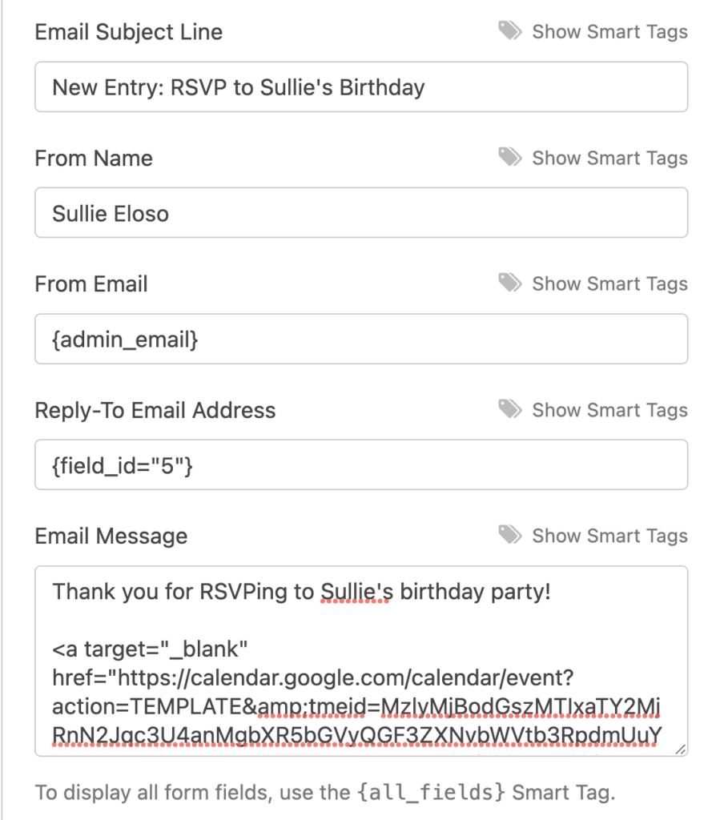The width and height of the screenshot is (712, 820).
Task: Click the tag icon beside Reply-To Email Address
Action: [x=510, y=409]
